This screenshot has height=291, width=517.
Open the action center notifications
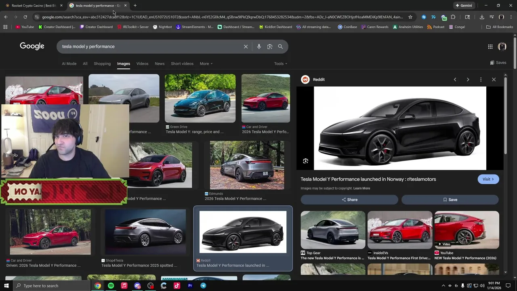point(508,286)
